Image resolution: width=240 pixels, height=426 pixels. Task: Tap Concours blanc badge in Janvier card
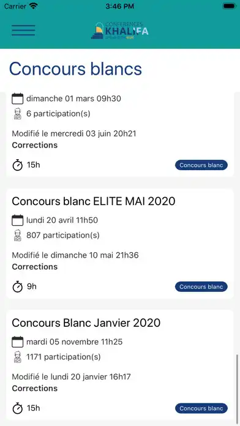(201, 408)
